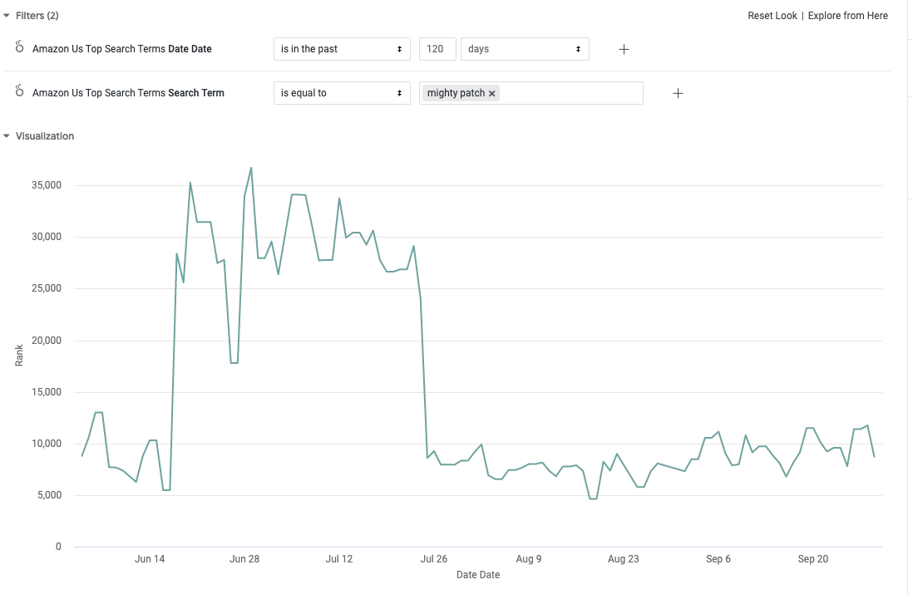Click the highest peak of the rank line
This screenshot has width=913, height=594.
click(x=251, y=168)
